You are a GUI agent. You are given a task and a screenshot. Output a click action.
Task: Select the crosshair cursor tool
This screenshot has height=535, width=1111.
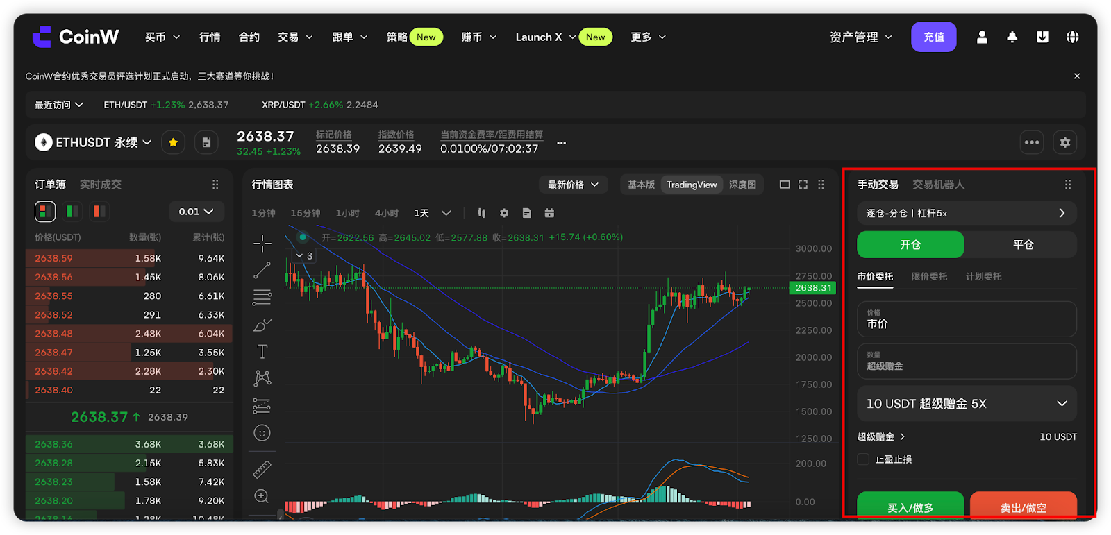262,243
